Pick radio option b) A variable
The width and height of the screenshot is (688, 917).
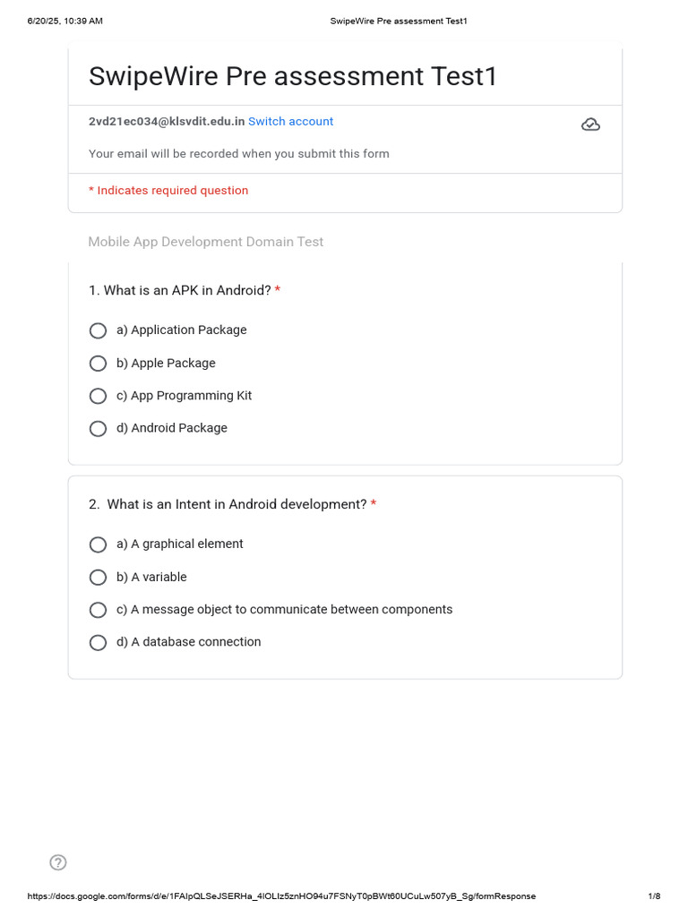click(99, 578)
